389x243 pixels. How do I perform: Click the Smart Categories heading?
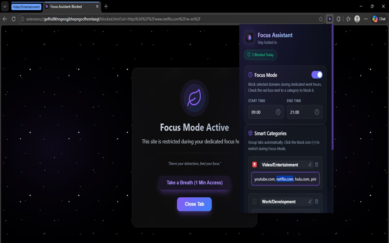tap(270, 133)
